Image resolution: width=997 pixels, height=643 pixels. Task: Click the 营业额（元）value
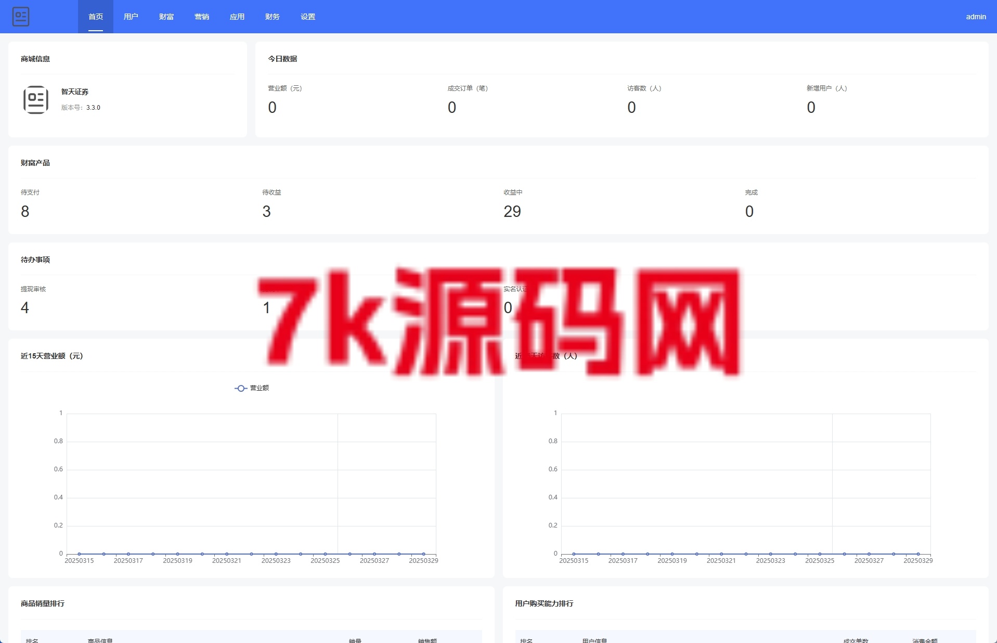point(272,107)
